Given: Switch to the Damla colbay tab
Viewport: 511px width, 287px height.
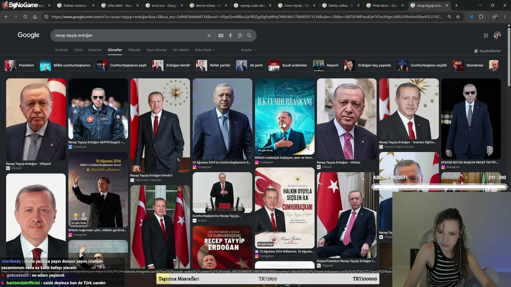Looking at the screenshot, I should tap(340, 6).
